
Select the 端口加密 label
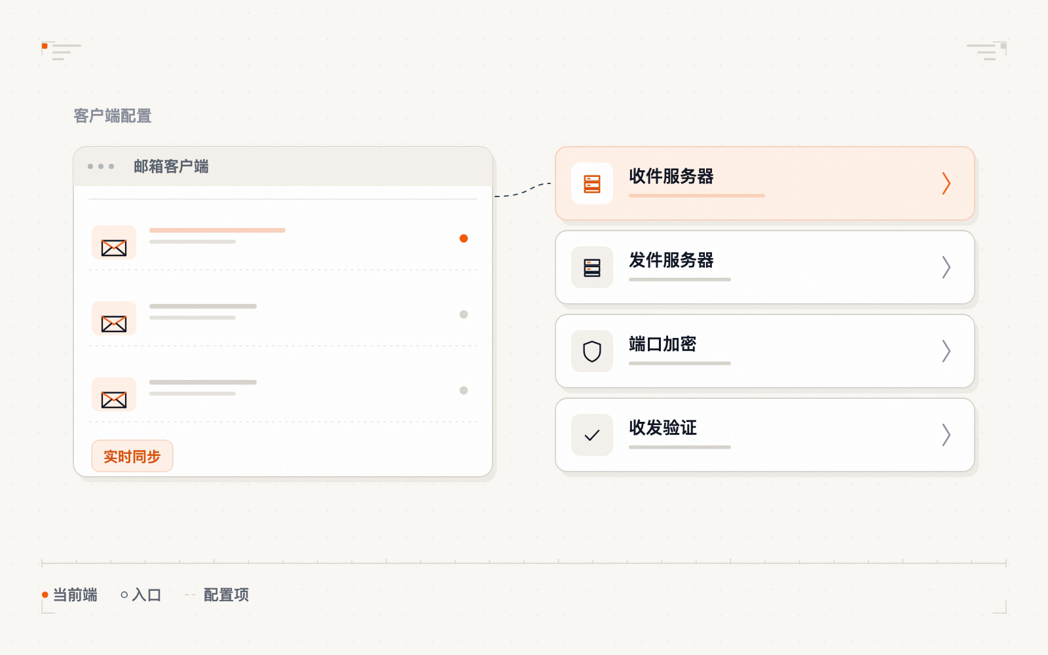point(663,344)
